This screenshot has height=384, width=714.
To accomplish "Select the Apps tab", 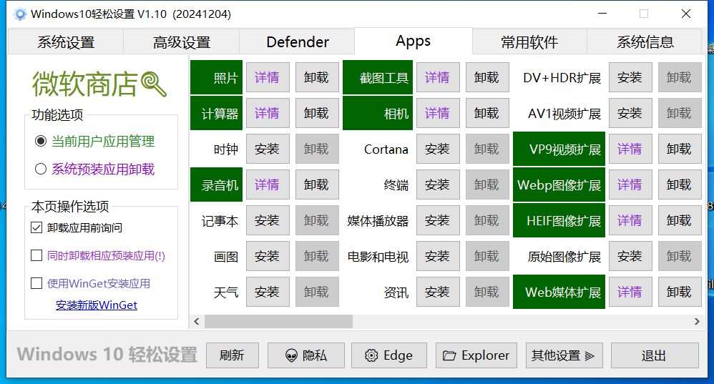I will 413,41.
